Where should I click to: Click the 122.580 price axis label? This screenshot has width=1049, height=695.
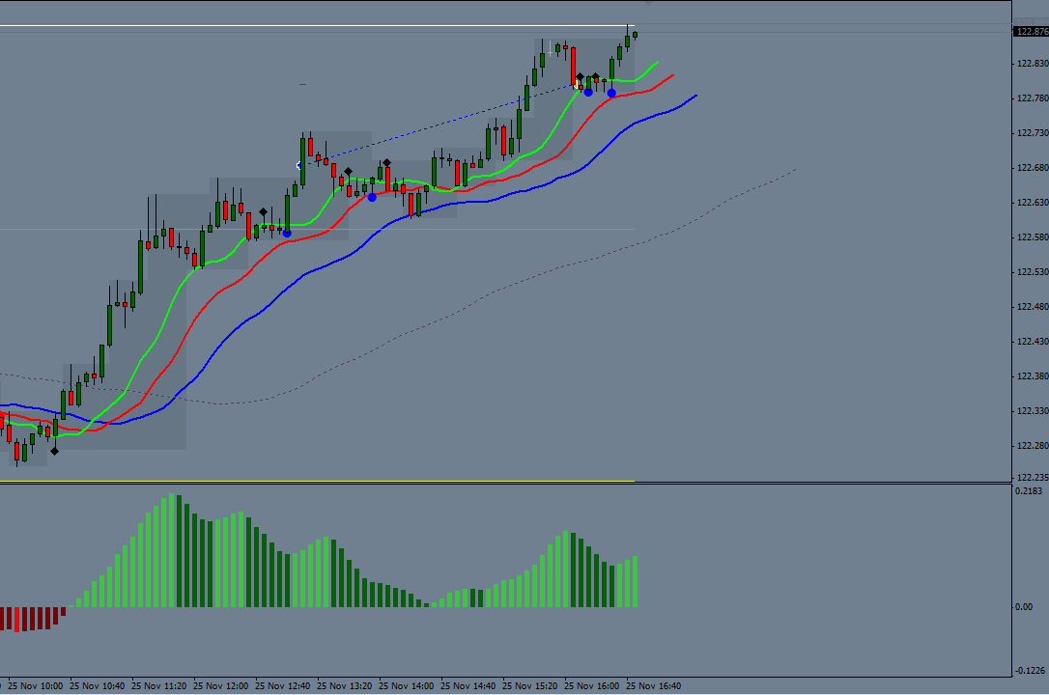click(1033, 237)
